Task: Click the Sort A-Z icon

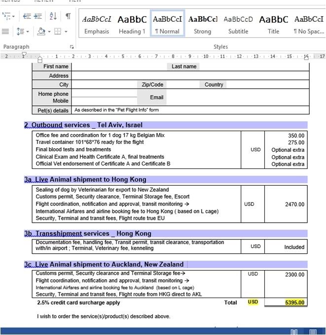Action: 53,16
